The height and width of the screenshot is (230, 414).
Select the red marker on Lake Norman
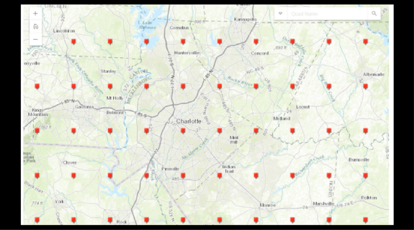pos(147,41)
